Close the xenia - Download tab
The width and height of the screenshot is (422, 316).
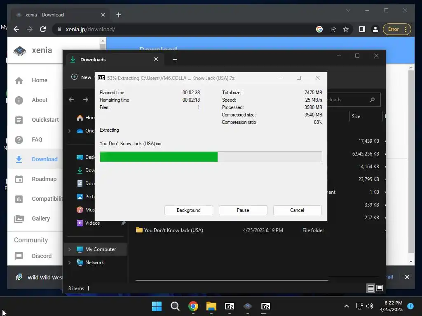click(x=103, y=15)
